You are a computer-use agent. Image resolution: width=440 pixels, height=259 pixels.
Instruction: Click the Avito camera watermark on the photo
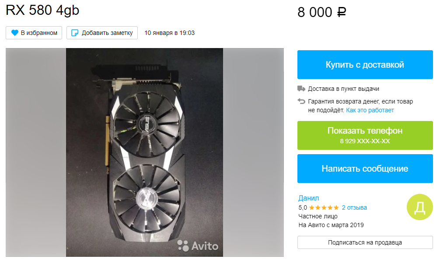click(x=198, y=246)
